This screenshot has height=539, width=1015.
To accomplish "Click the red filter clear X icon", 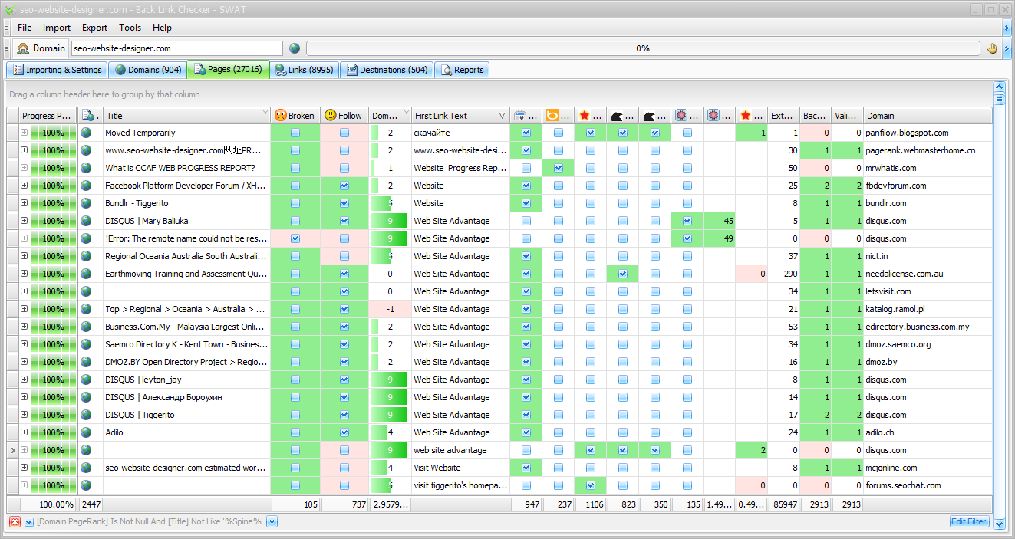I will pyautogui.click(x=15, y=522).
